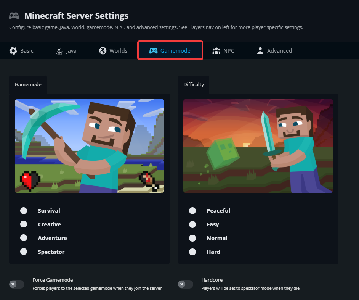Screen dimensions: 359x300
Task: Click the x icon inside the Force Gamemode switch
Action: coord(14,284)
